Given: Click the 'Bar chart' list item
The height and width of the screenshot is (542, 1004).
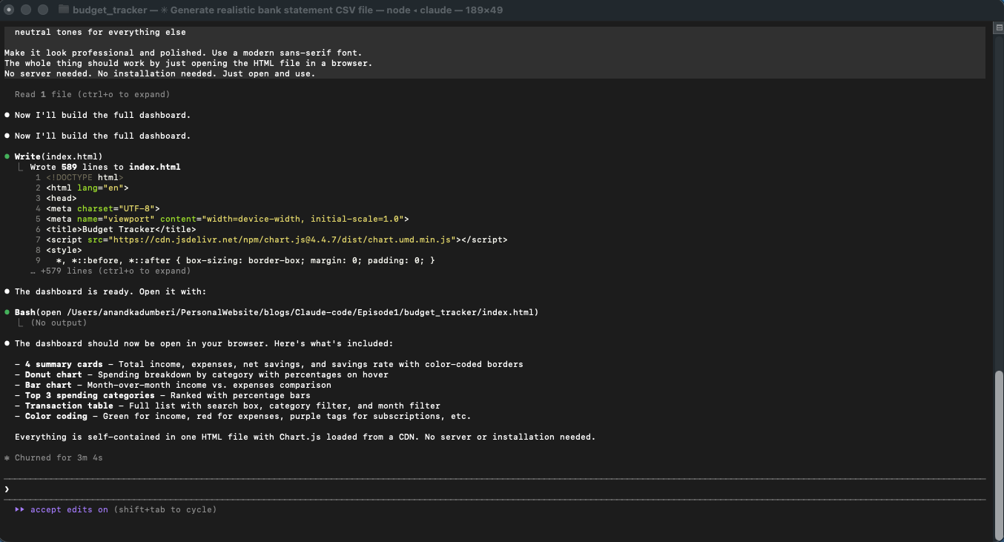Looking at the screenshot, I should click(173, 385).
